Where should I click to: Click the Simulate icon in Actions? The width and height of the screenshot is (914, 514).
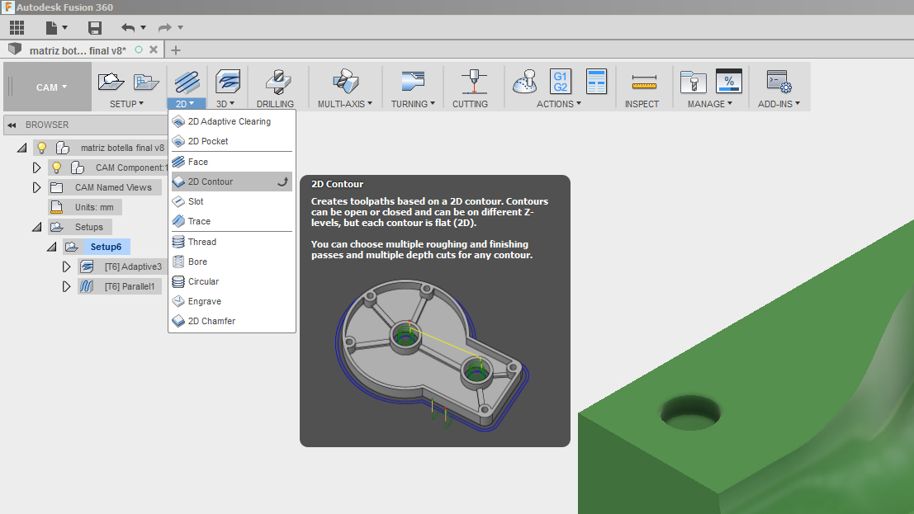click(524, 82)
